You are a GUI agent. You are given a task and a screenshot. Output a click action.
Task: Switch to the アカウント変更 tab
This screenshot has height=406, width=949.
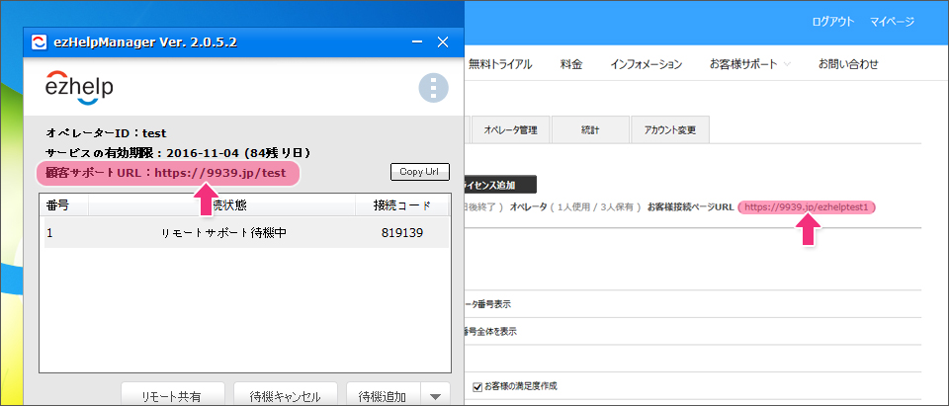[670, 130]
